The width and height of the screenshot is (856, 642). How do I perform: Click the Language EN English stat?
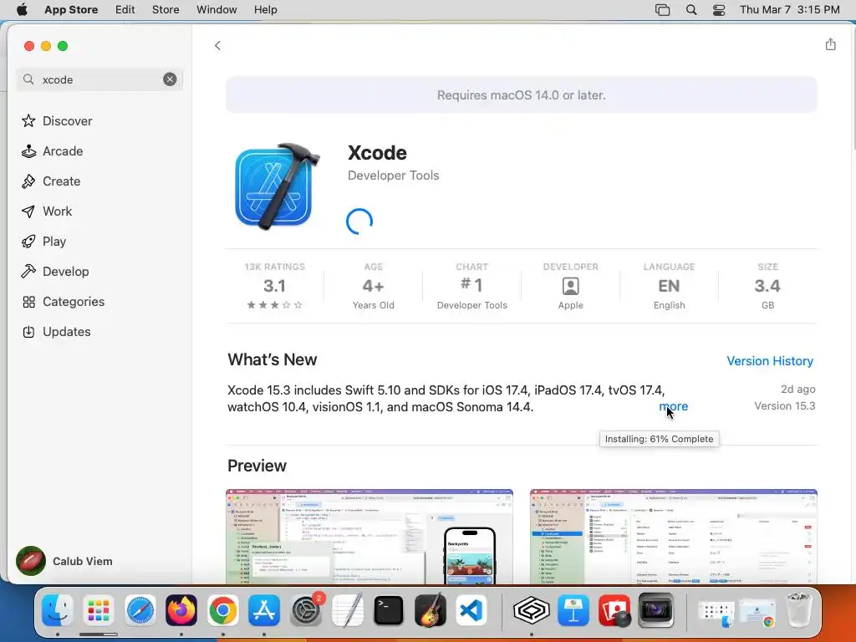pyautogui.click(x=670, y=286)
